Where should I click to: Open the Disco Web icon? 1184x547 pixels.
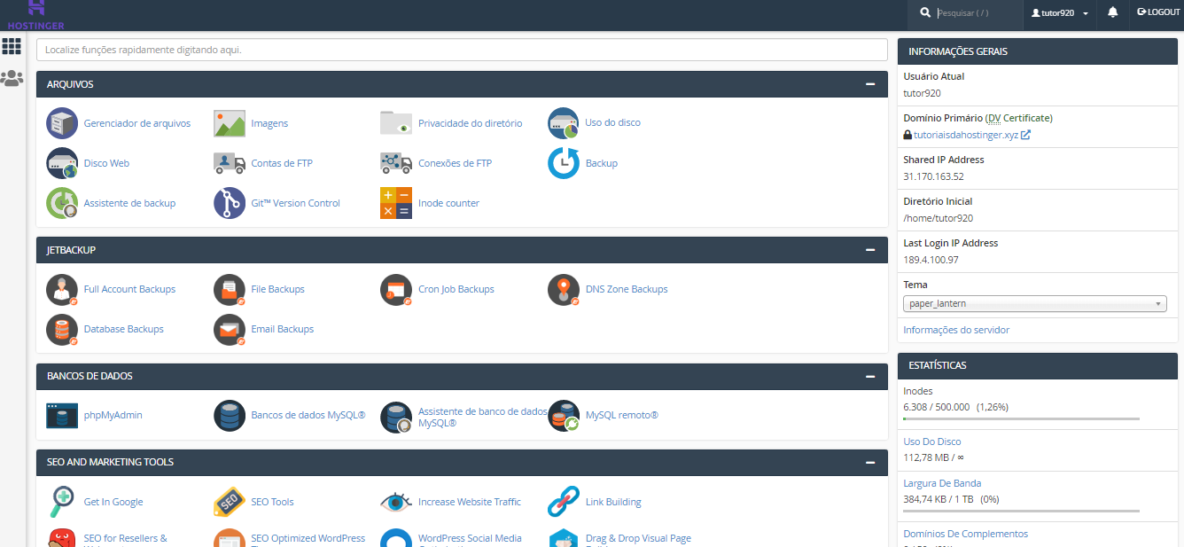pyautogui.click(x=61, y=163)
